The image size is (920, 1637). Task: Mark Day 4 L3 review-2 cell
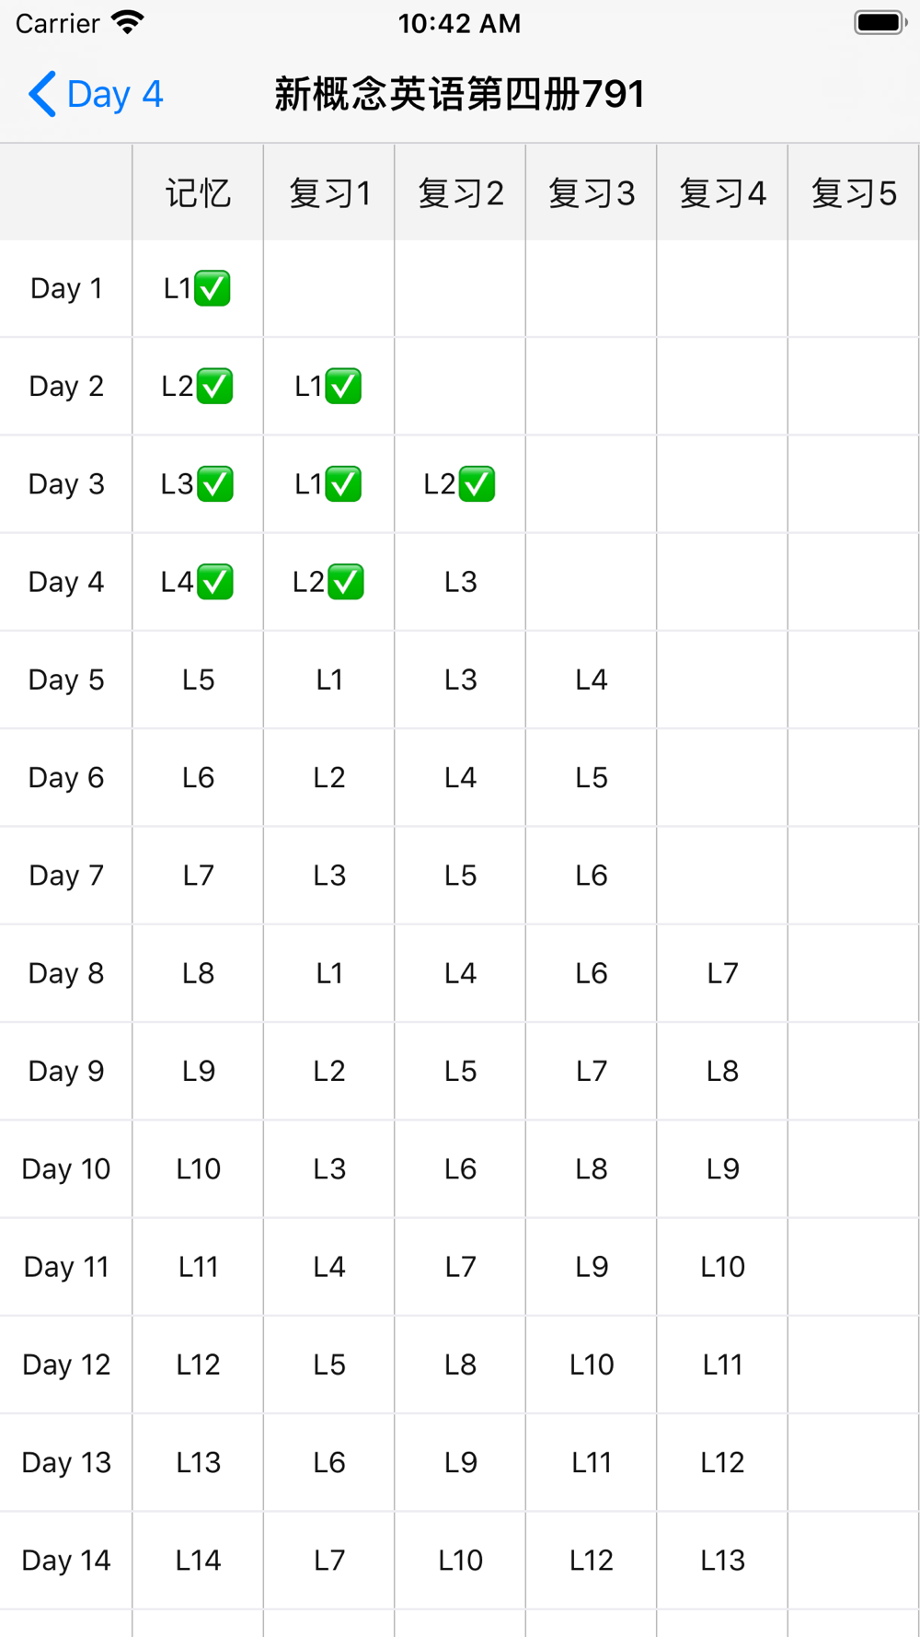[460, 582]
